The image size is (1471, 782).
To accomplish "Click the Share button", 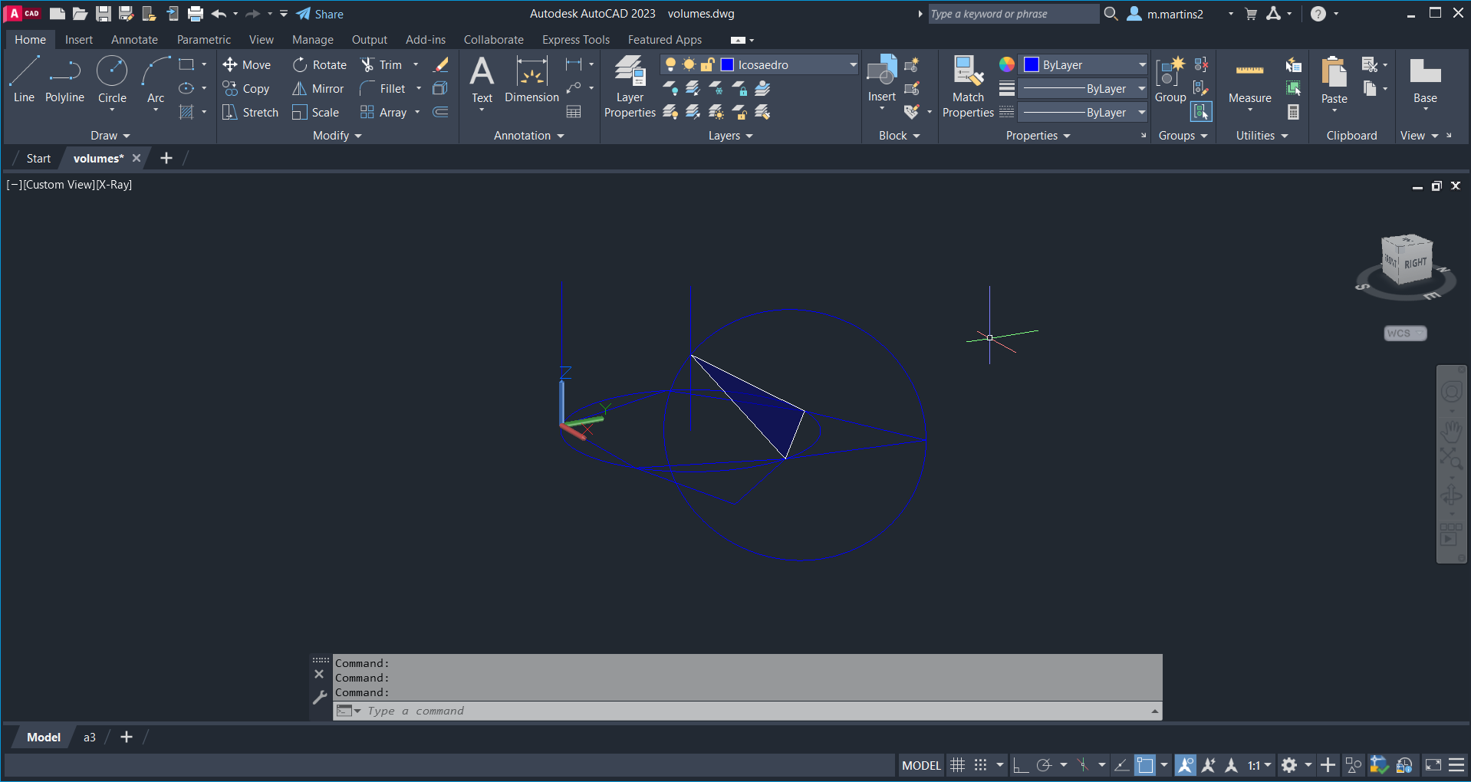I will (x=320, y=14).
